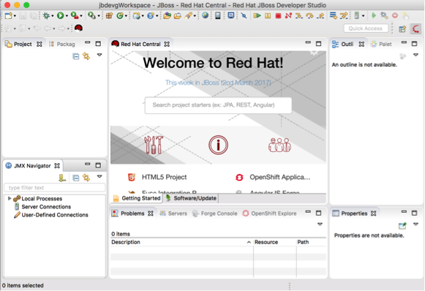Image resolution: width=425 pixels, height=291 pixels.
Task: Click the Red Hat Central fedora icon in the toolbar
Action: [x=78, y=29]
